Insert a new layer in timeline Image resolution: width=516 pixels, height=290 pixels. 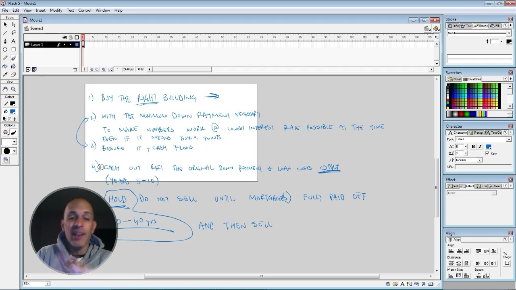pos(28,69)
